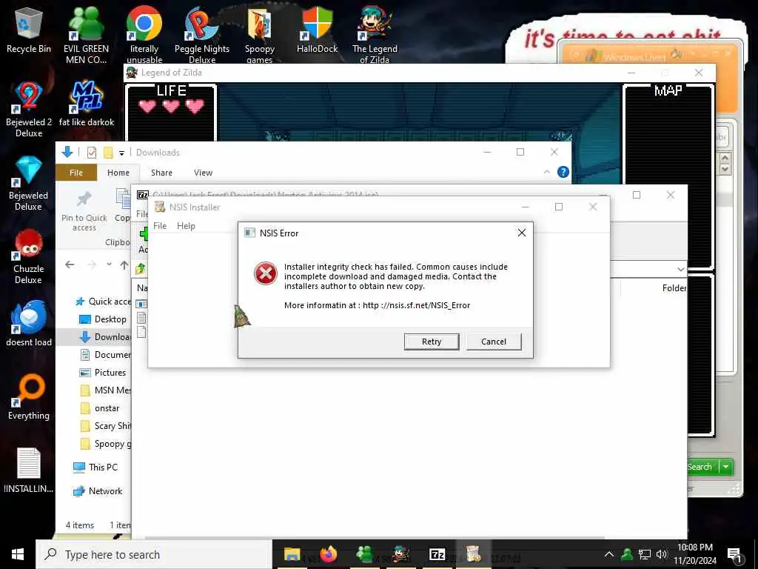Viewport: 758px width, 569px height.
Task: Select Documents in the navigation pane
Action: click(105, 355)
